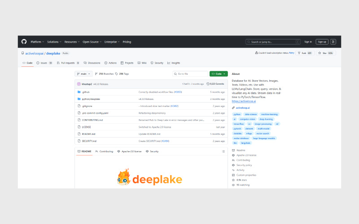Screen dimensions: 359x224
Task: Open the README outline list icon
Action: [x=223, y=151]
